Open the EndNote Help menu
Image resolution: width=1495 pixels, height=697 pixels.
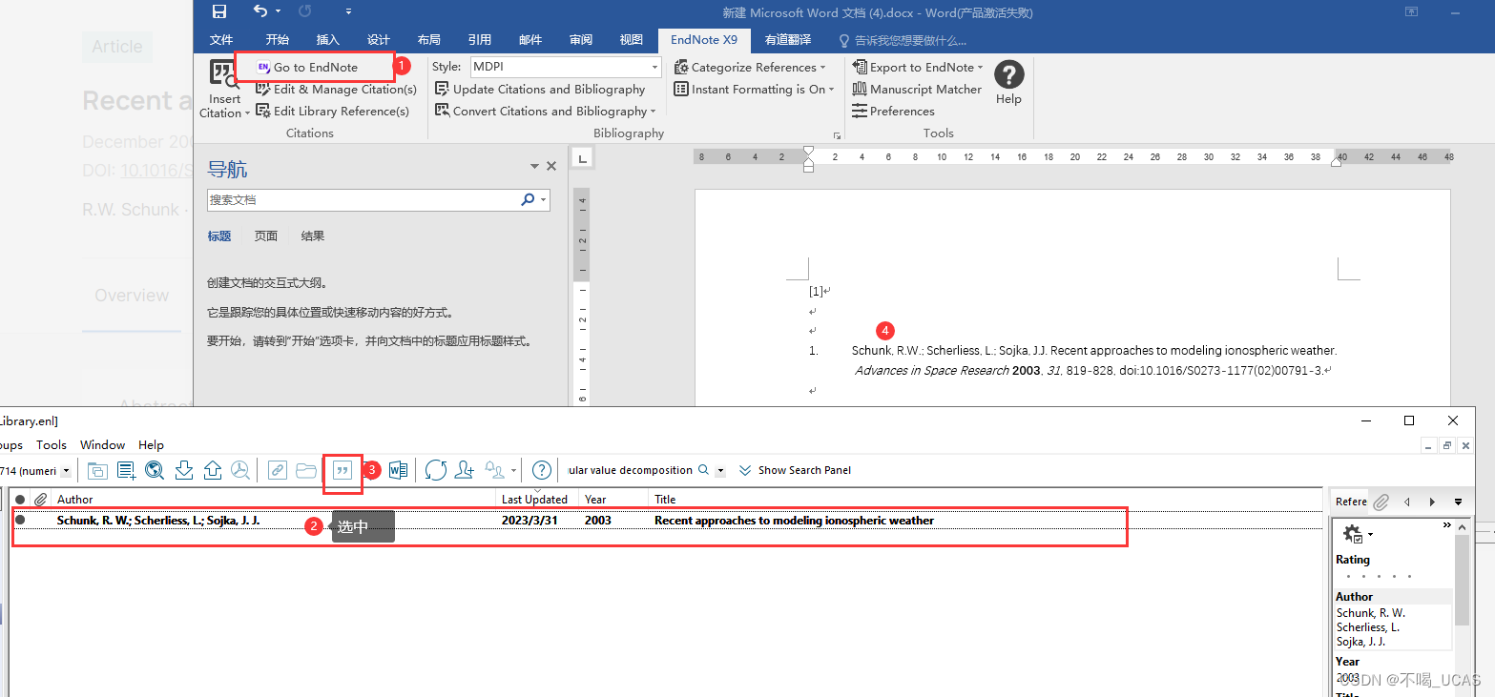(151, 444)
